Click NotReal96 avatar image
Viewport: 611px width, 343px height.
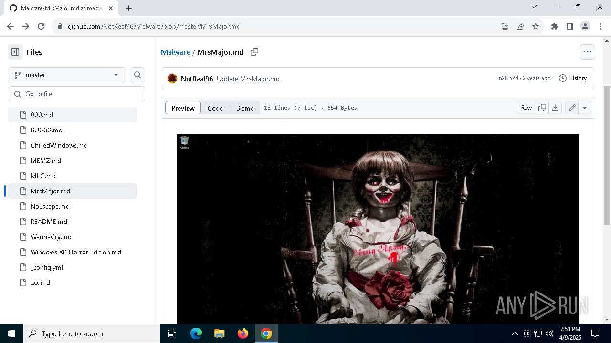tap(172, 79)
